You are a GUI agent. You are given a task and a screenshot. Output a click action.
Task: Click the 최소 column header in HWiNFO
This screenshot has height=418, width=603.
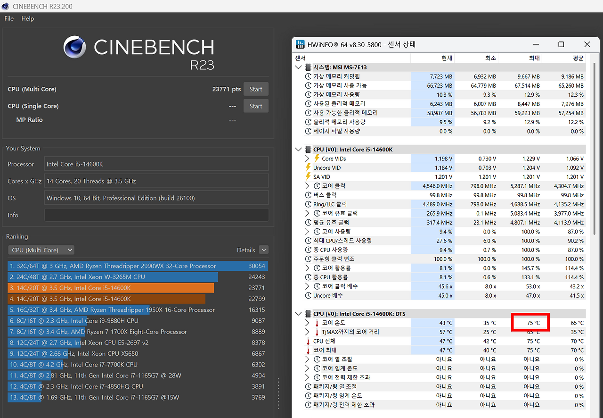click(x=476, y=58)
